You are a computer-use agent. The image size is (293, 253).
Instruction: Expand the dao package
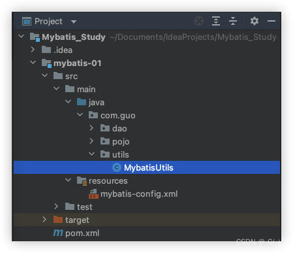[x=91, y=128]
